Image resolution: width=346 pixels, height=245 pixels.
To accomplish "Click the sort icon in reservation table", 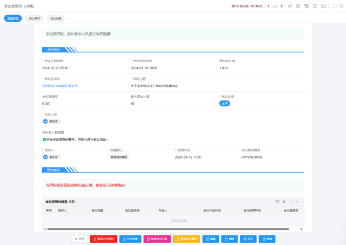I will (277, 201).
